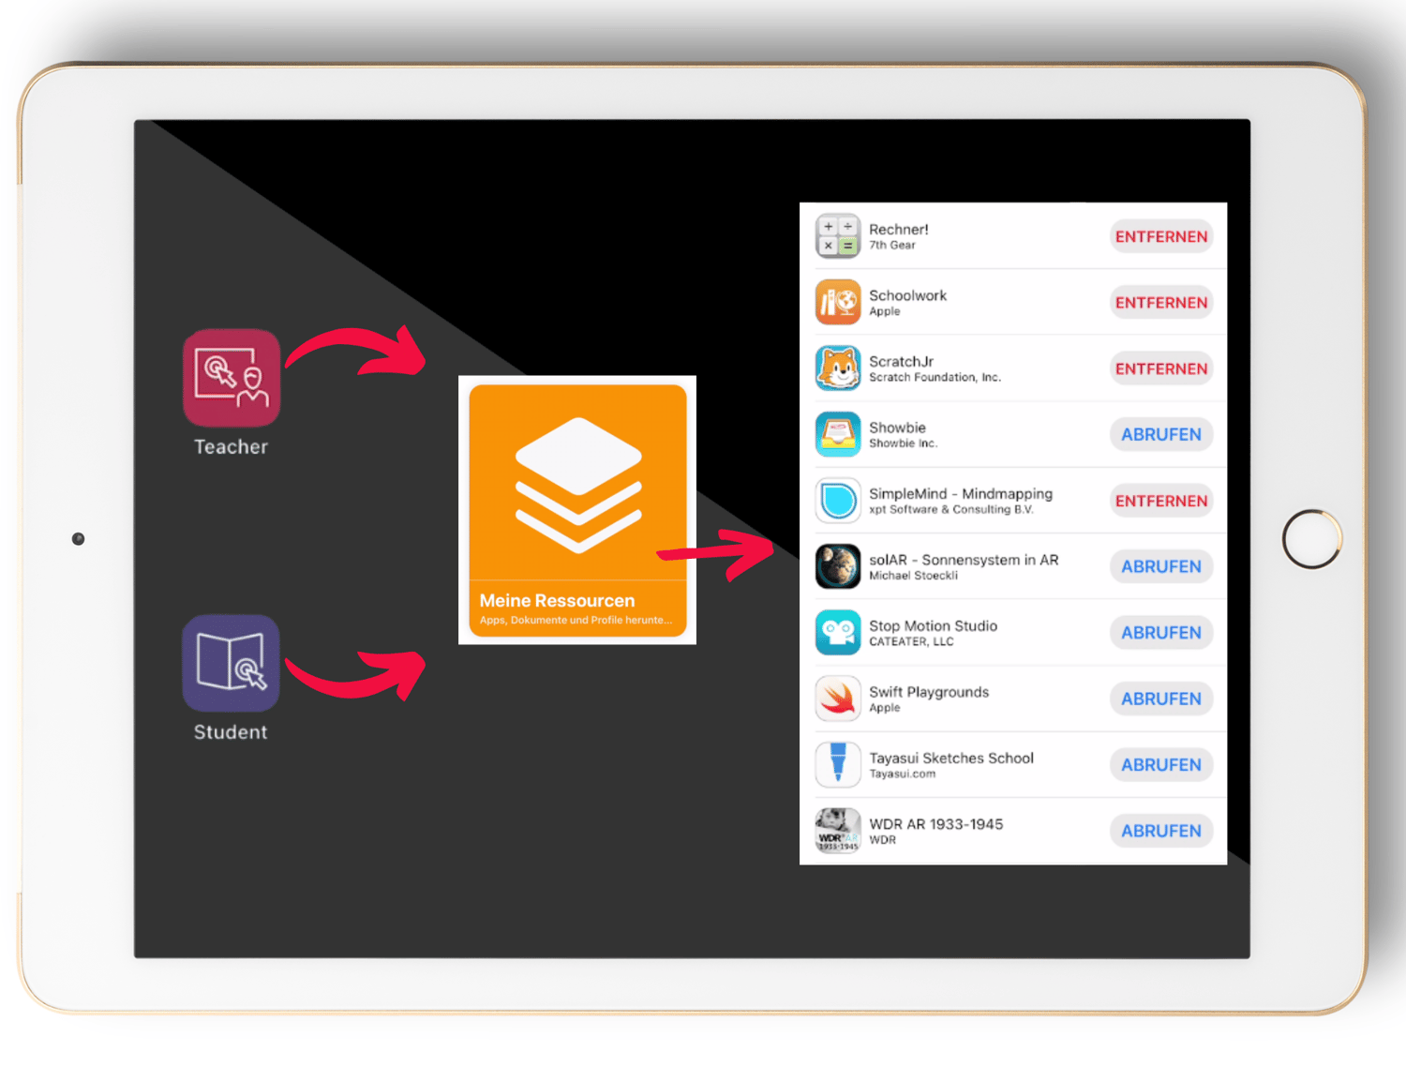Image resolution: width=1406 pixels, height=1067 pixels.
Task: Click the Tayasui Sketches School pen icon
Action: click(x=837, y=764)
